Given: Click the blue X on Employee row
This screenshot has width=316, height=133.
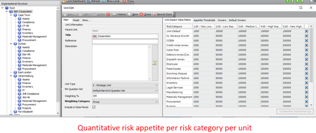Looking at the screenshot, I should point(307,64).
